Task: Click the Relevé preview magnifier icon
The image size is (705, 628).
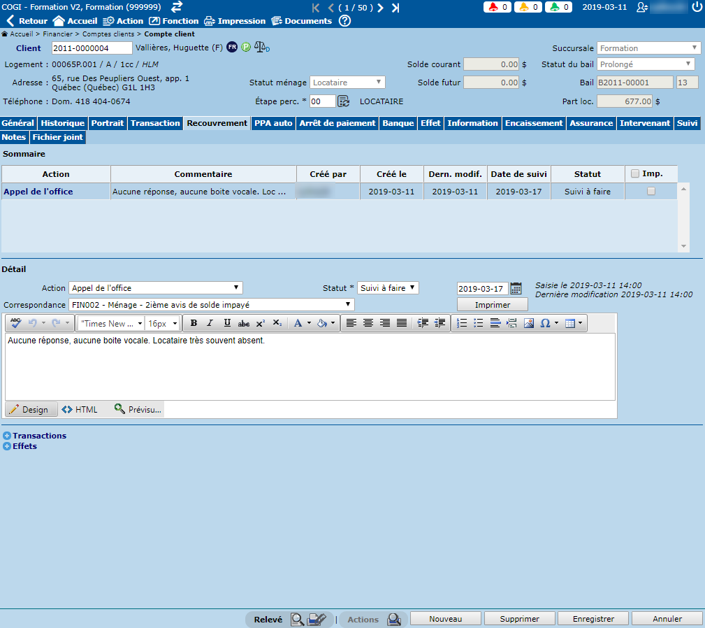Action: (297, 619)
